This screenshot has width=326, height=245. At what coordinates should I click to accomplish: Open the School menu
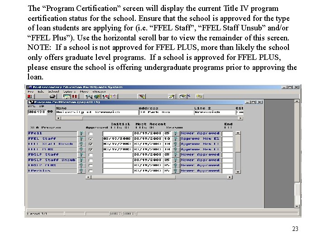(53, 92)
